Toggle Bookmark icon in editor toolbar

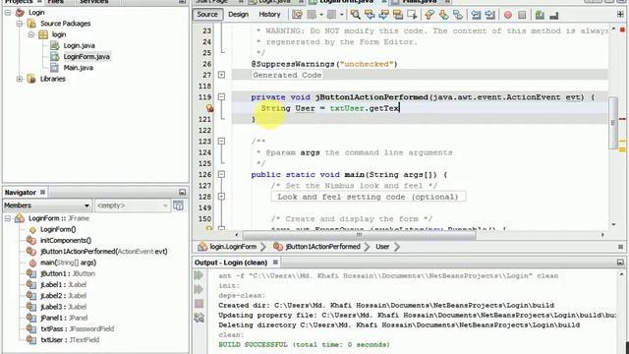[x=458, y=15]
